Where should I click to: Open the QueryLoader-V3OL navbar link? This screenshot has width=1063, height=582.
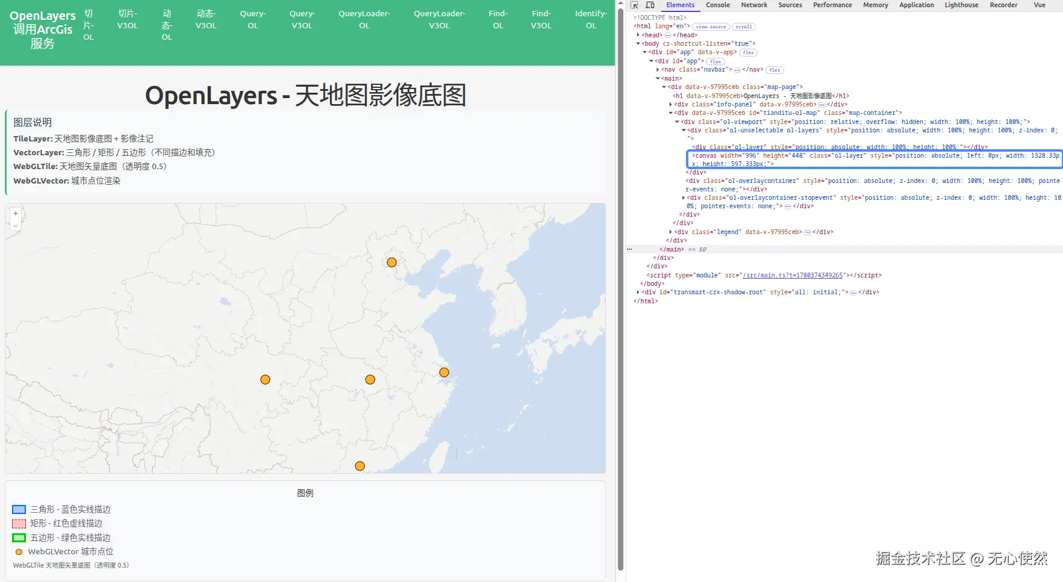click(x=440, y=19)
